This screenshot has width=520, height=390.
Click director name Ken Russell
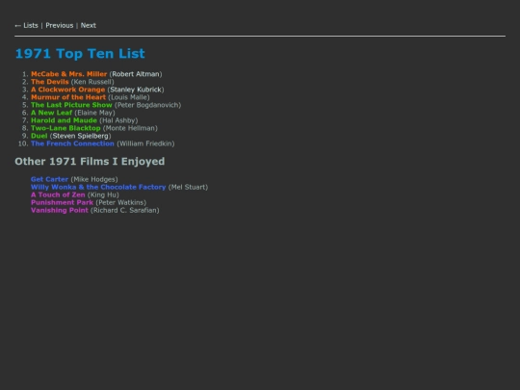[x=92, y=82]
